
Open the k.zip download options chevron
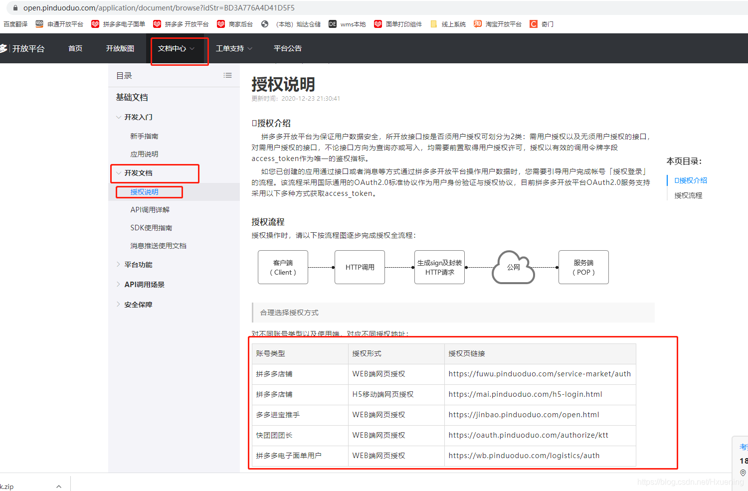coord(59,487)
